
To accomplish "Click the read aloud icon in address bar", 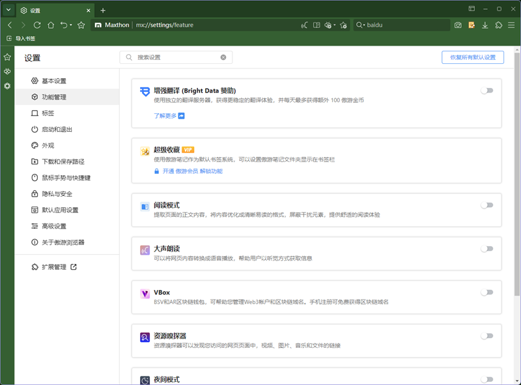I will (x=303, y=25).
